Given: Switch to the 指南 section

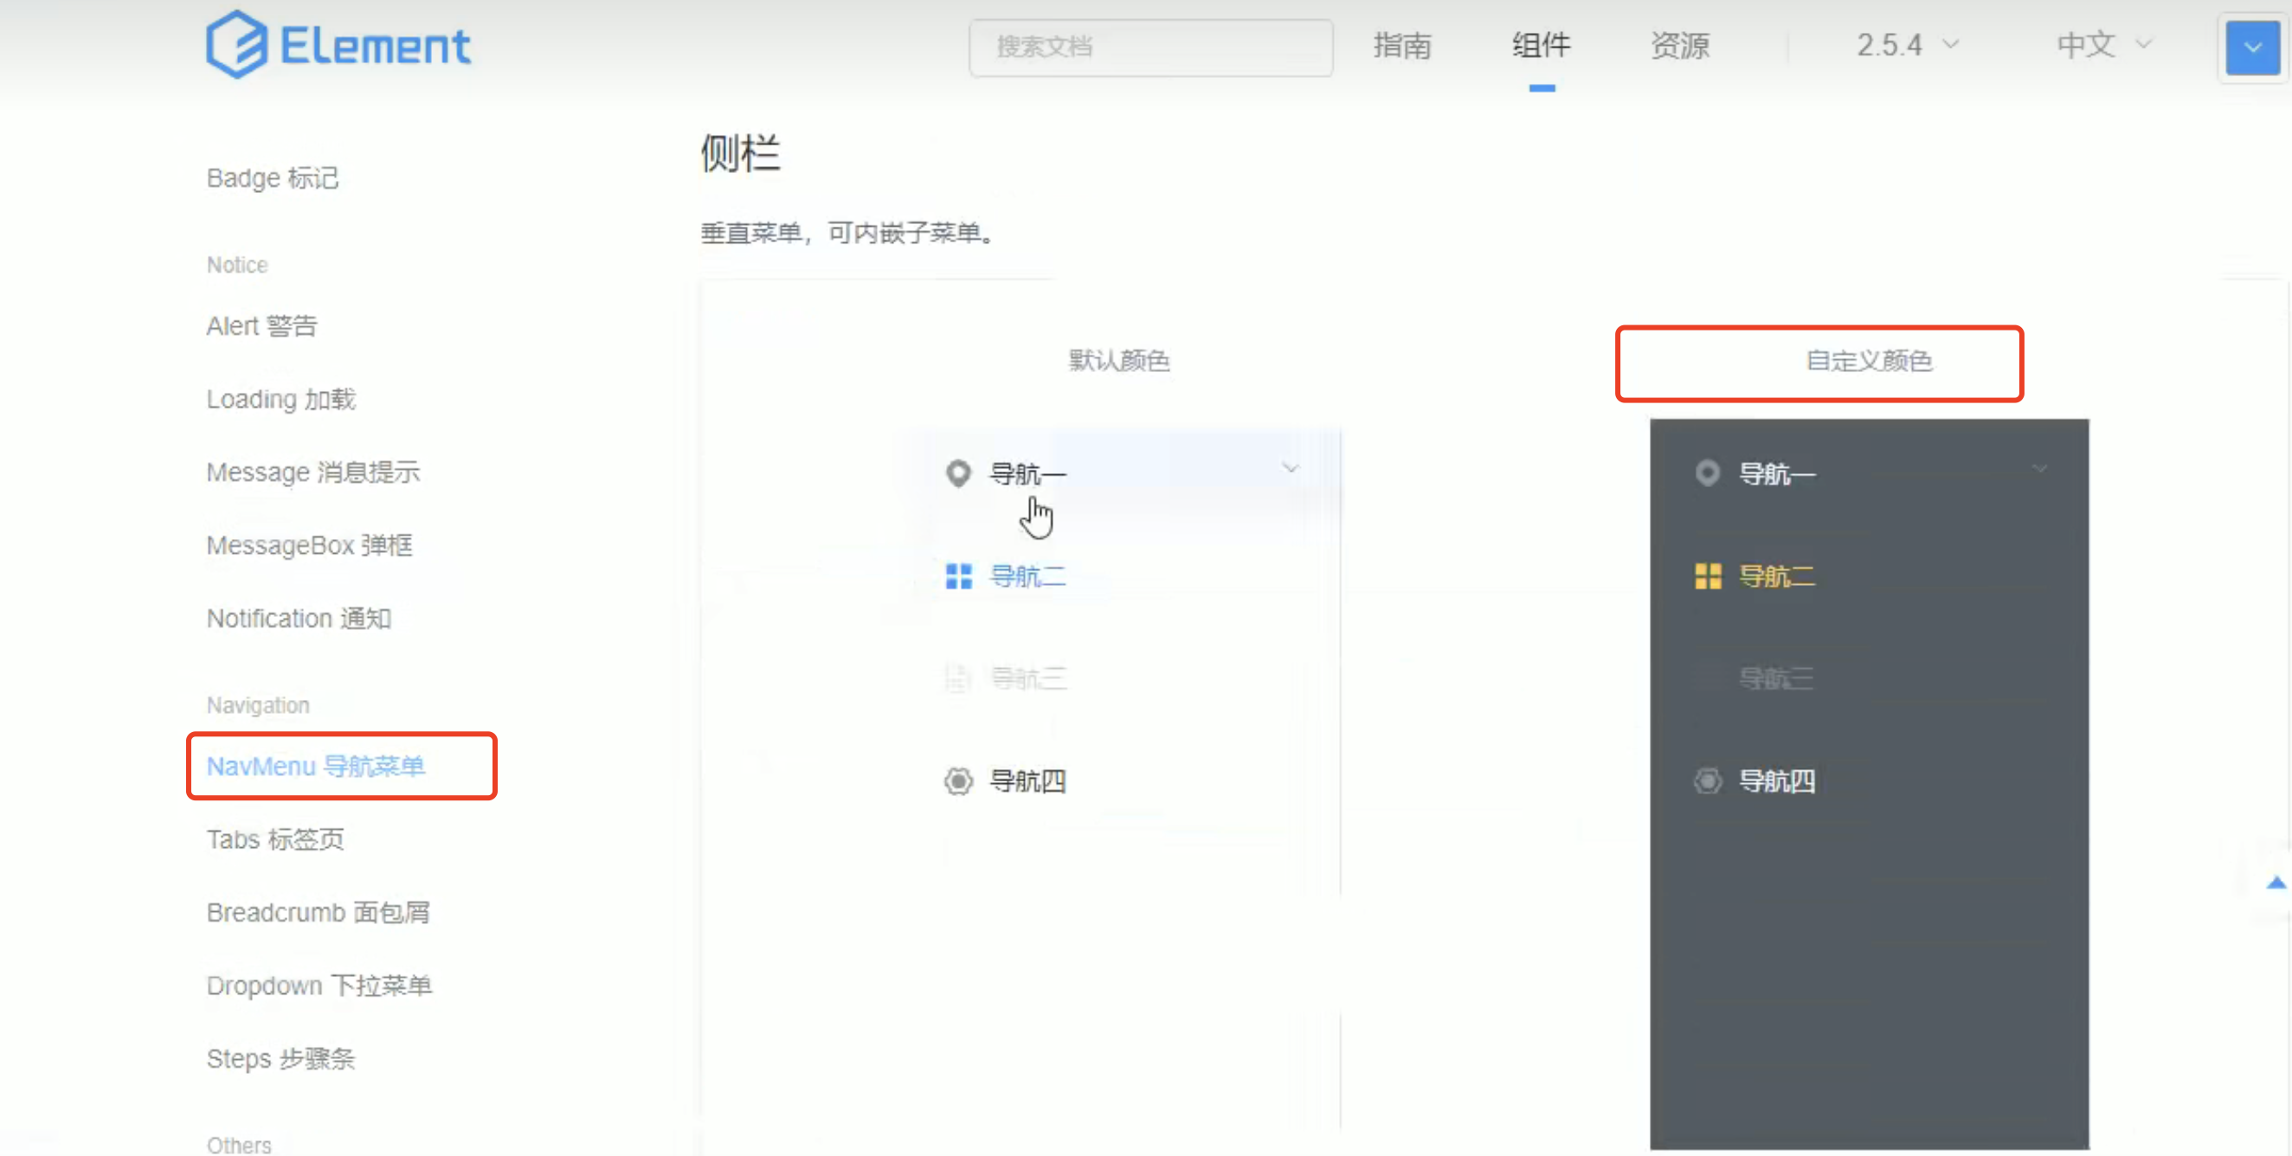Looking at the screenshot, I should [x=1402, y=45].
